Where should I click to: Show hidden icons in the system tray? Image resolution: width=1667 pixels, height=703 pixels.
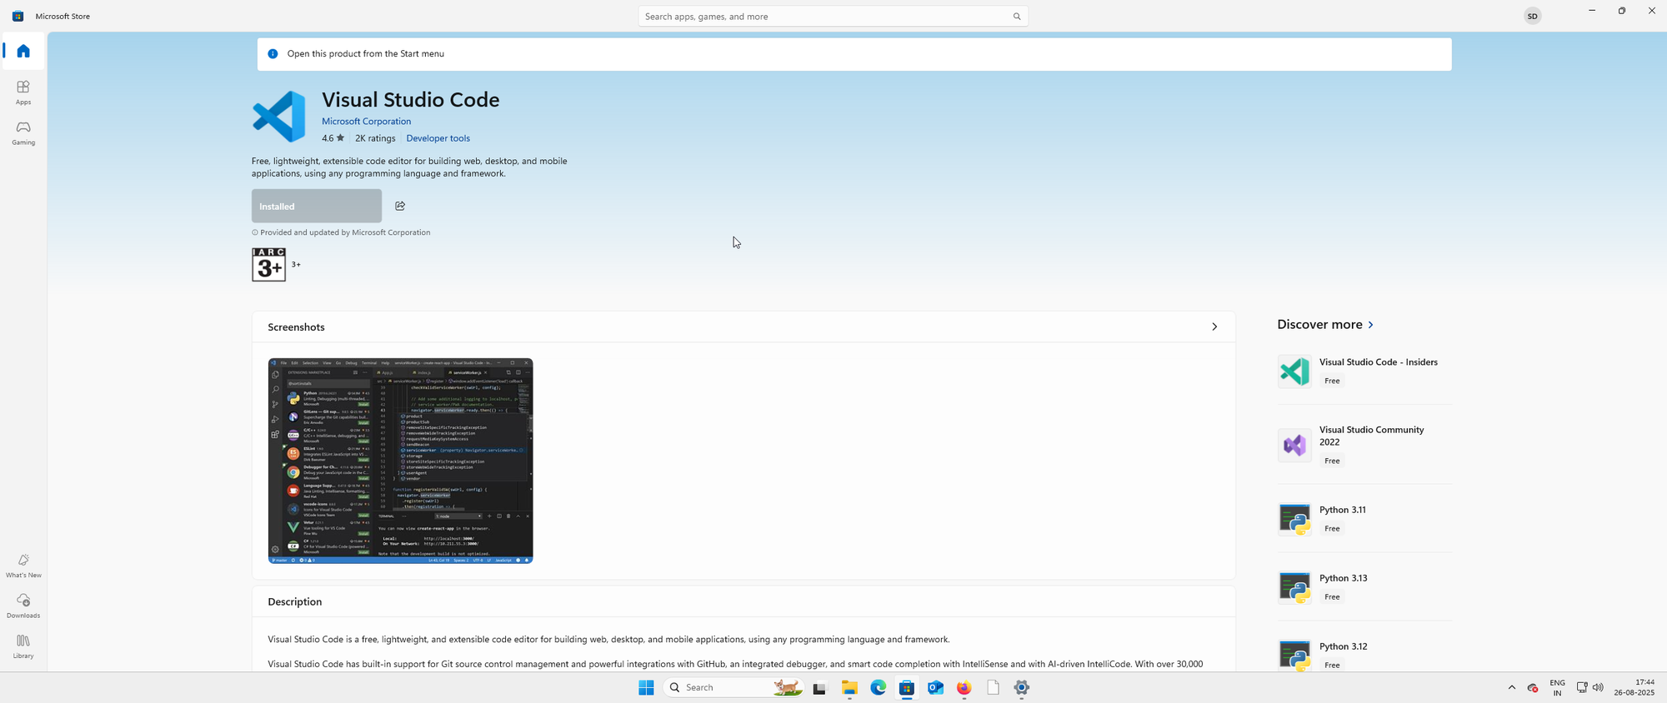click(1511, 687)
